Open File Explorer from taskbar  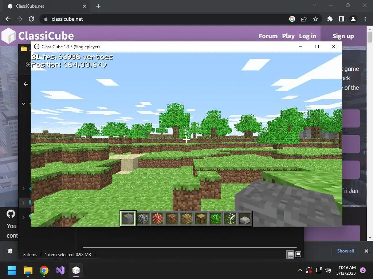coord(28,270)
